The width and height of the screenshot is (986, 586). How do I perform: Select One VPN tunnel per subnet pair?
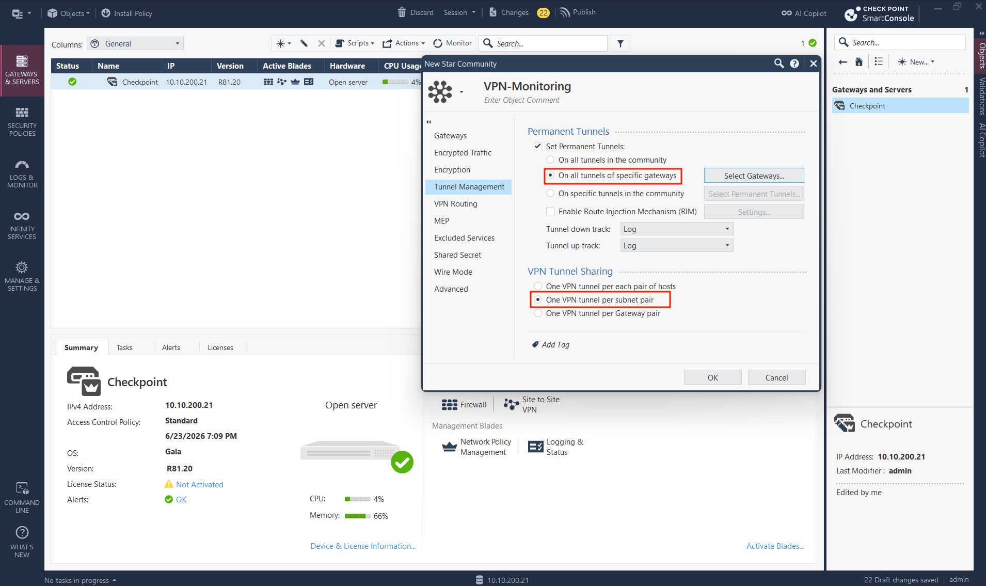click(x=538, y=300)
